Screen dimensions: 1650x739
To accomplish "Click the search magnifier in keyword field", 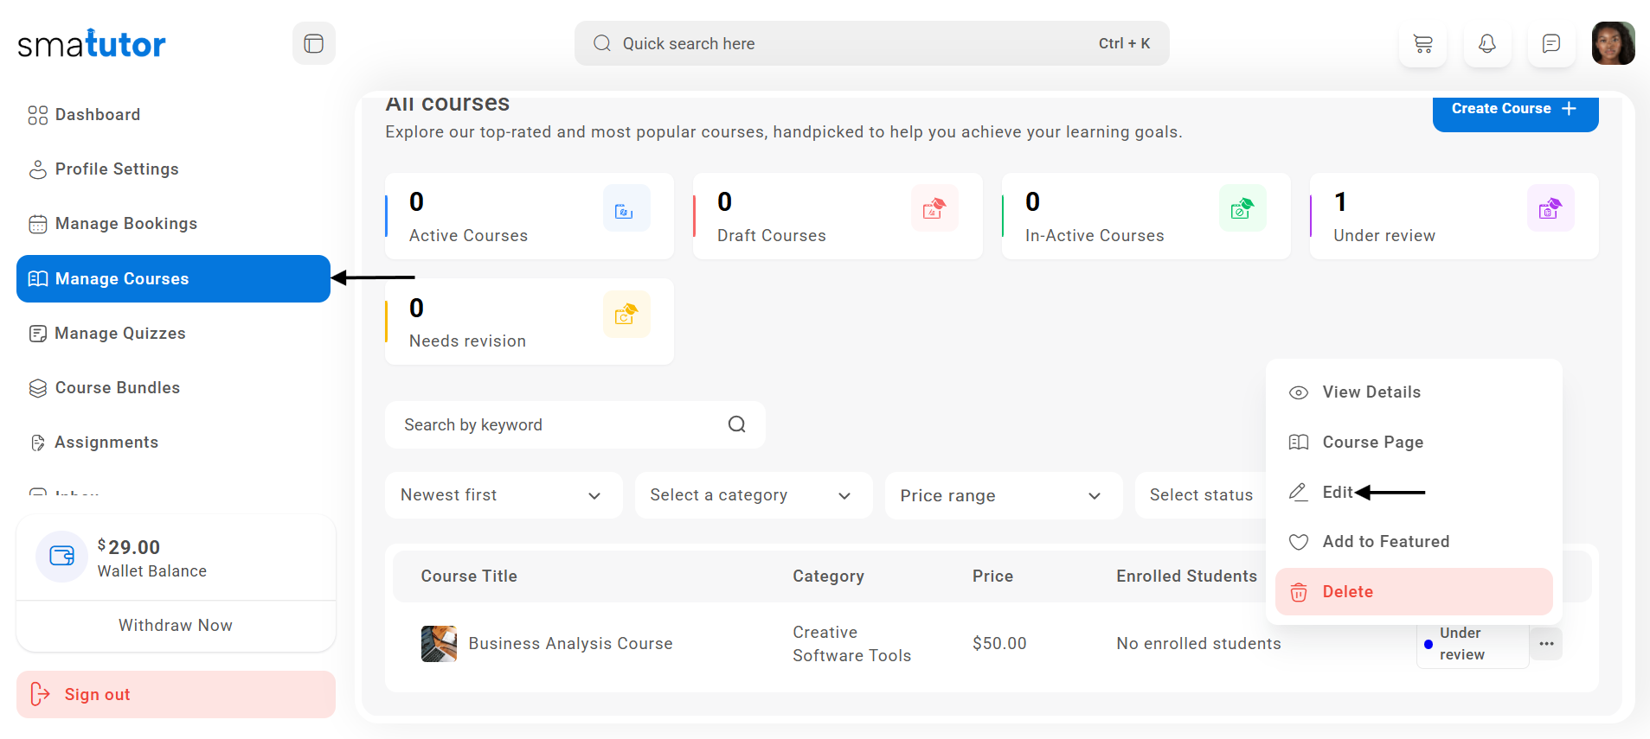I will pyautogui.click(x=736, y=424).
